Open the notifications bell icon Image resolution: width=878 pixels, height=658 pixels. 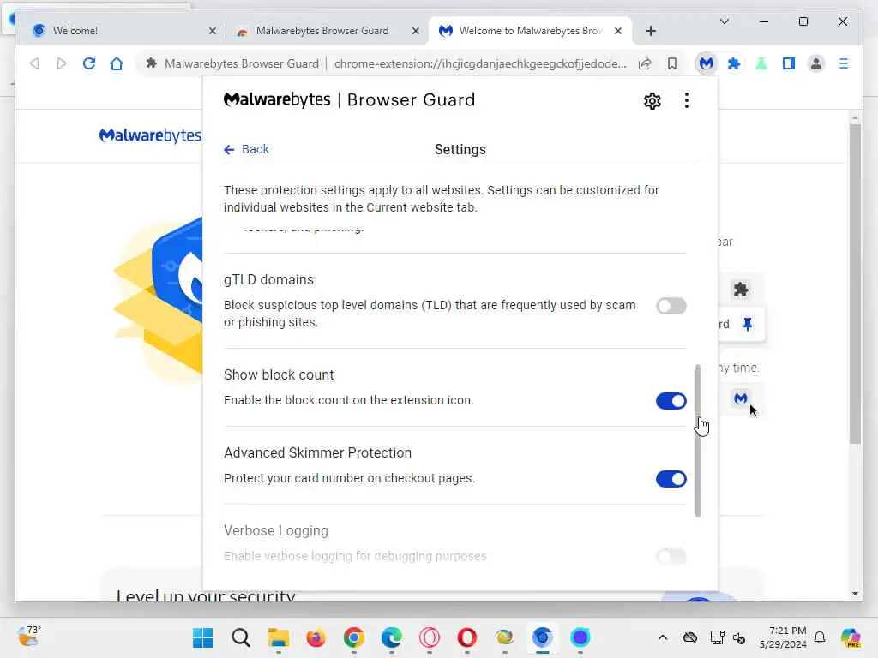(820, 637)
